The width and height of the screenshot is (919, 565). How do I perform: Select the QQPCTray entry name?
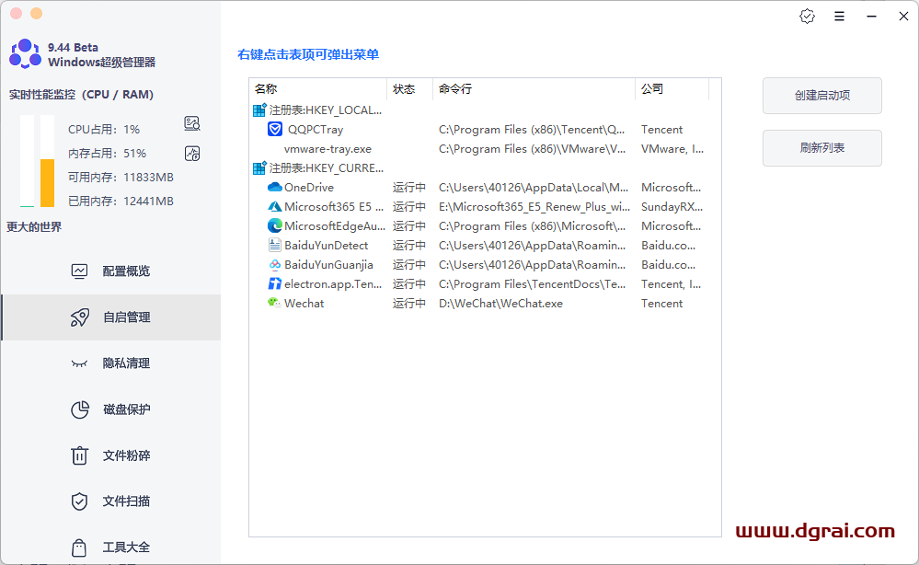[316, 130]
